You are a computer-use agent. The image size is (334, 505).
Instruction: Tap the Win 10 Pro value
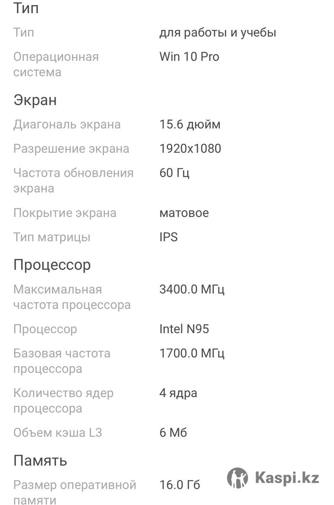[x=190, y=56]
